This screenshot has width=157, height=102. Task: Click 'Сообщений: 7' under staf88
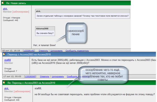(11, 71)
